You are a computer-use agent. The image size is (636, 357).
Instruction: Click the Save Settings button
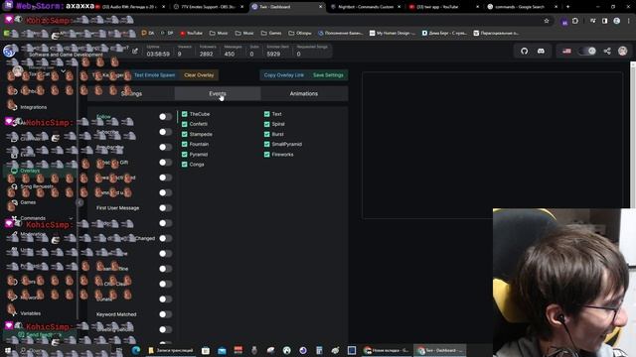coord(328,75)
